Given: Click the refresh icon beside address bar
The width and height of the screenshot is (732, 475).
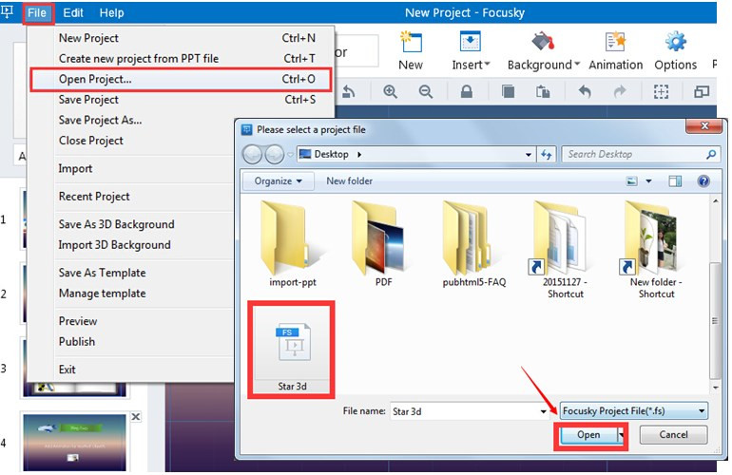Looking at the screenshot, I should [x=547, y=155].
